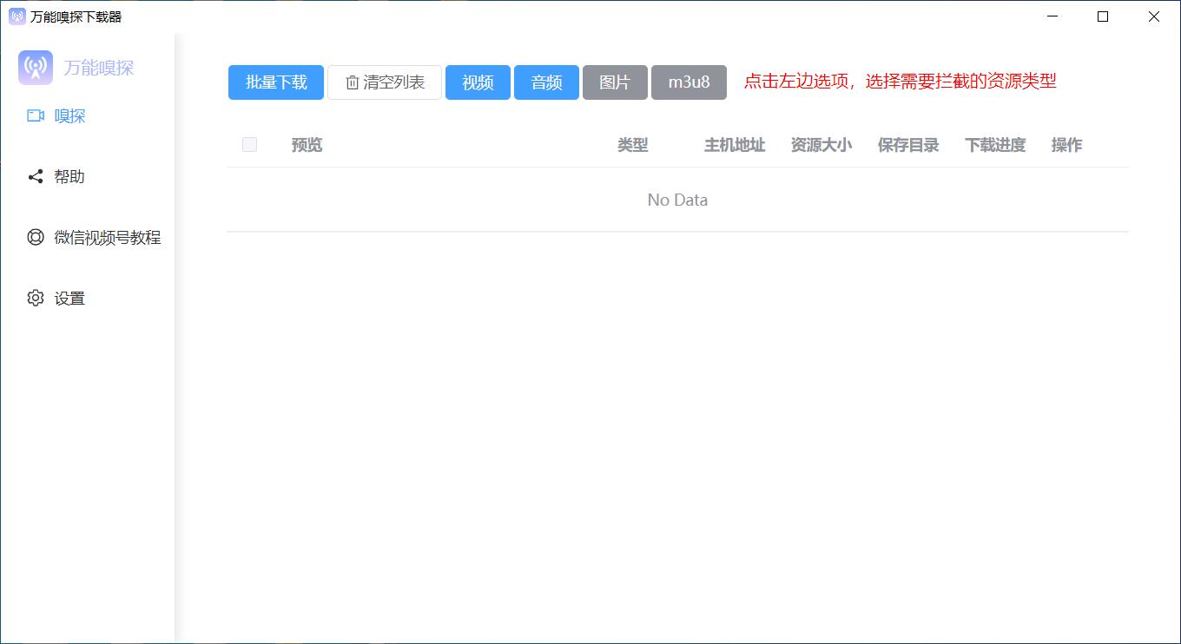1181x644 pixels.
Task: Click the 清空列表 button
Action: 385,82
